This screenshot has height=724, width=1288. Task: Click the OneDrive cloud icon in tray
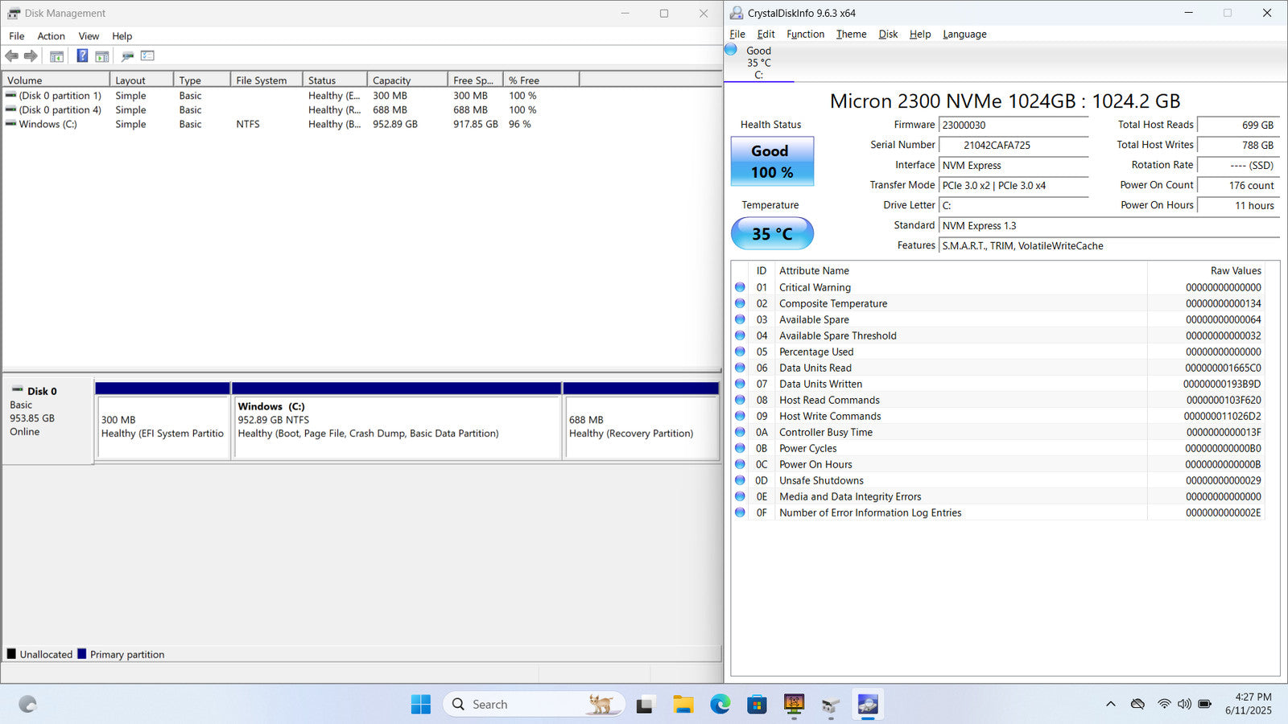pos(1137,704)
